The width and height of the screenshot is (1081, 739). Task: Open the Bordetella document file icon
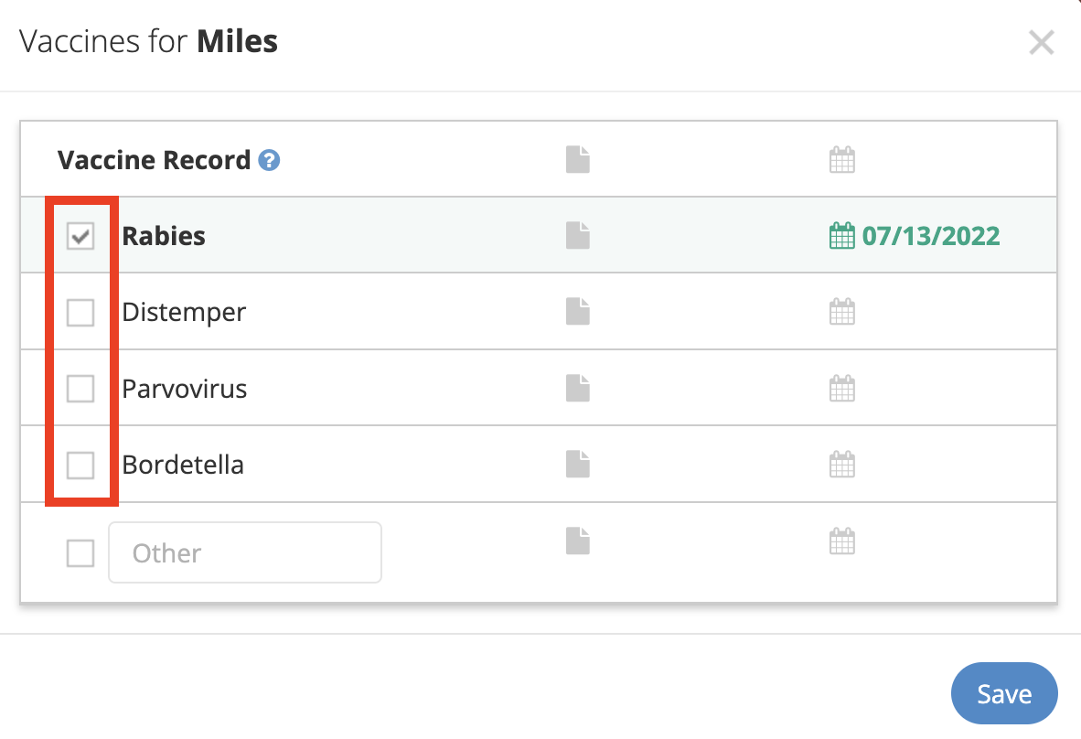[x=578, y=464]
